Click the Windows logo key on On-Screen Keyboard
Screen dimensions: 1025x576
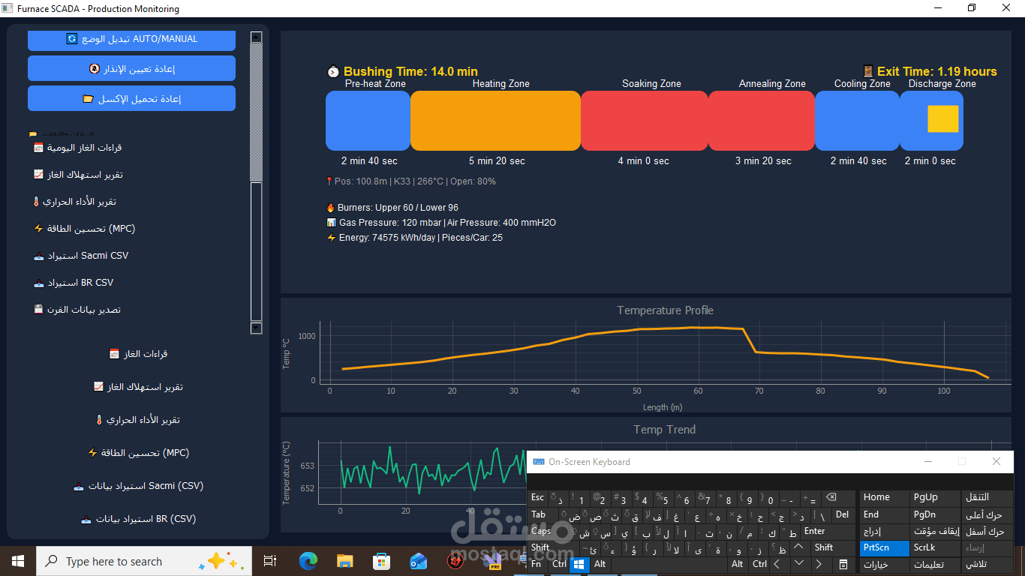pyautogui.click(x=579, y=565)
